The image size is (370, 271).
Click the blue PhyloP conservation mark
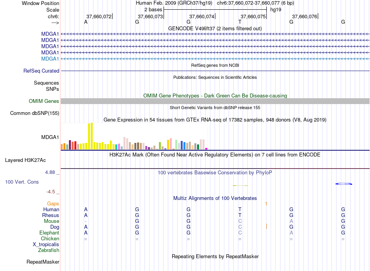pyautogui.click(x=344, y=184)
